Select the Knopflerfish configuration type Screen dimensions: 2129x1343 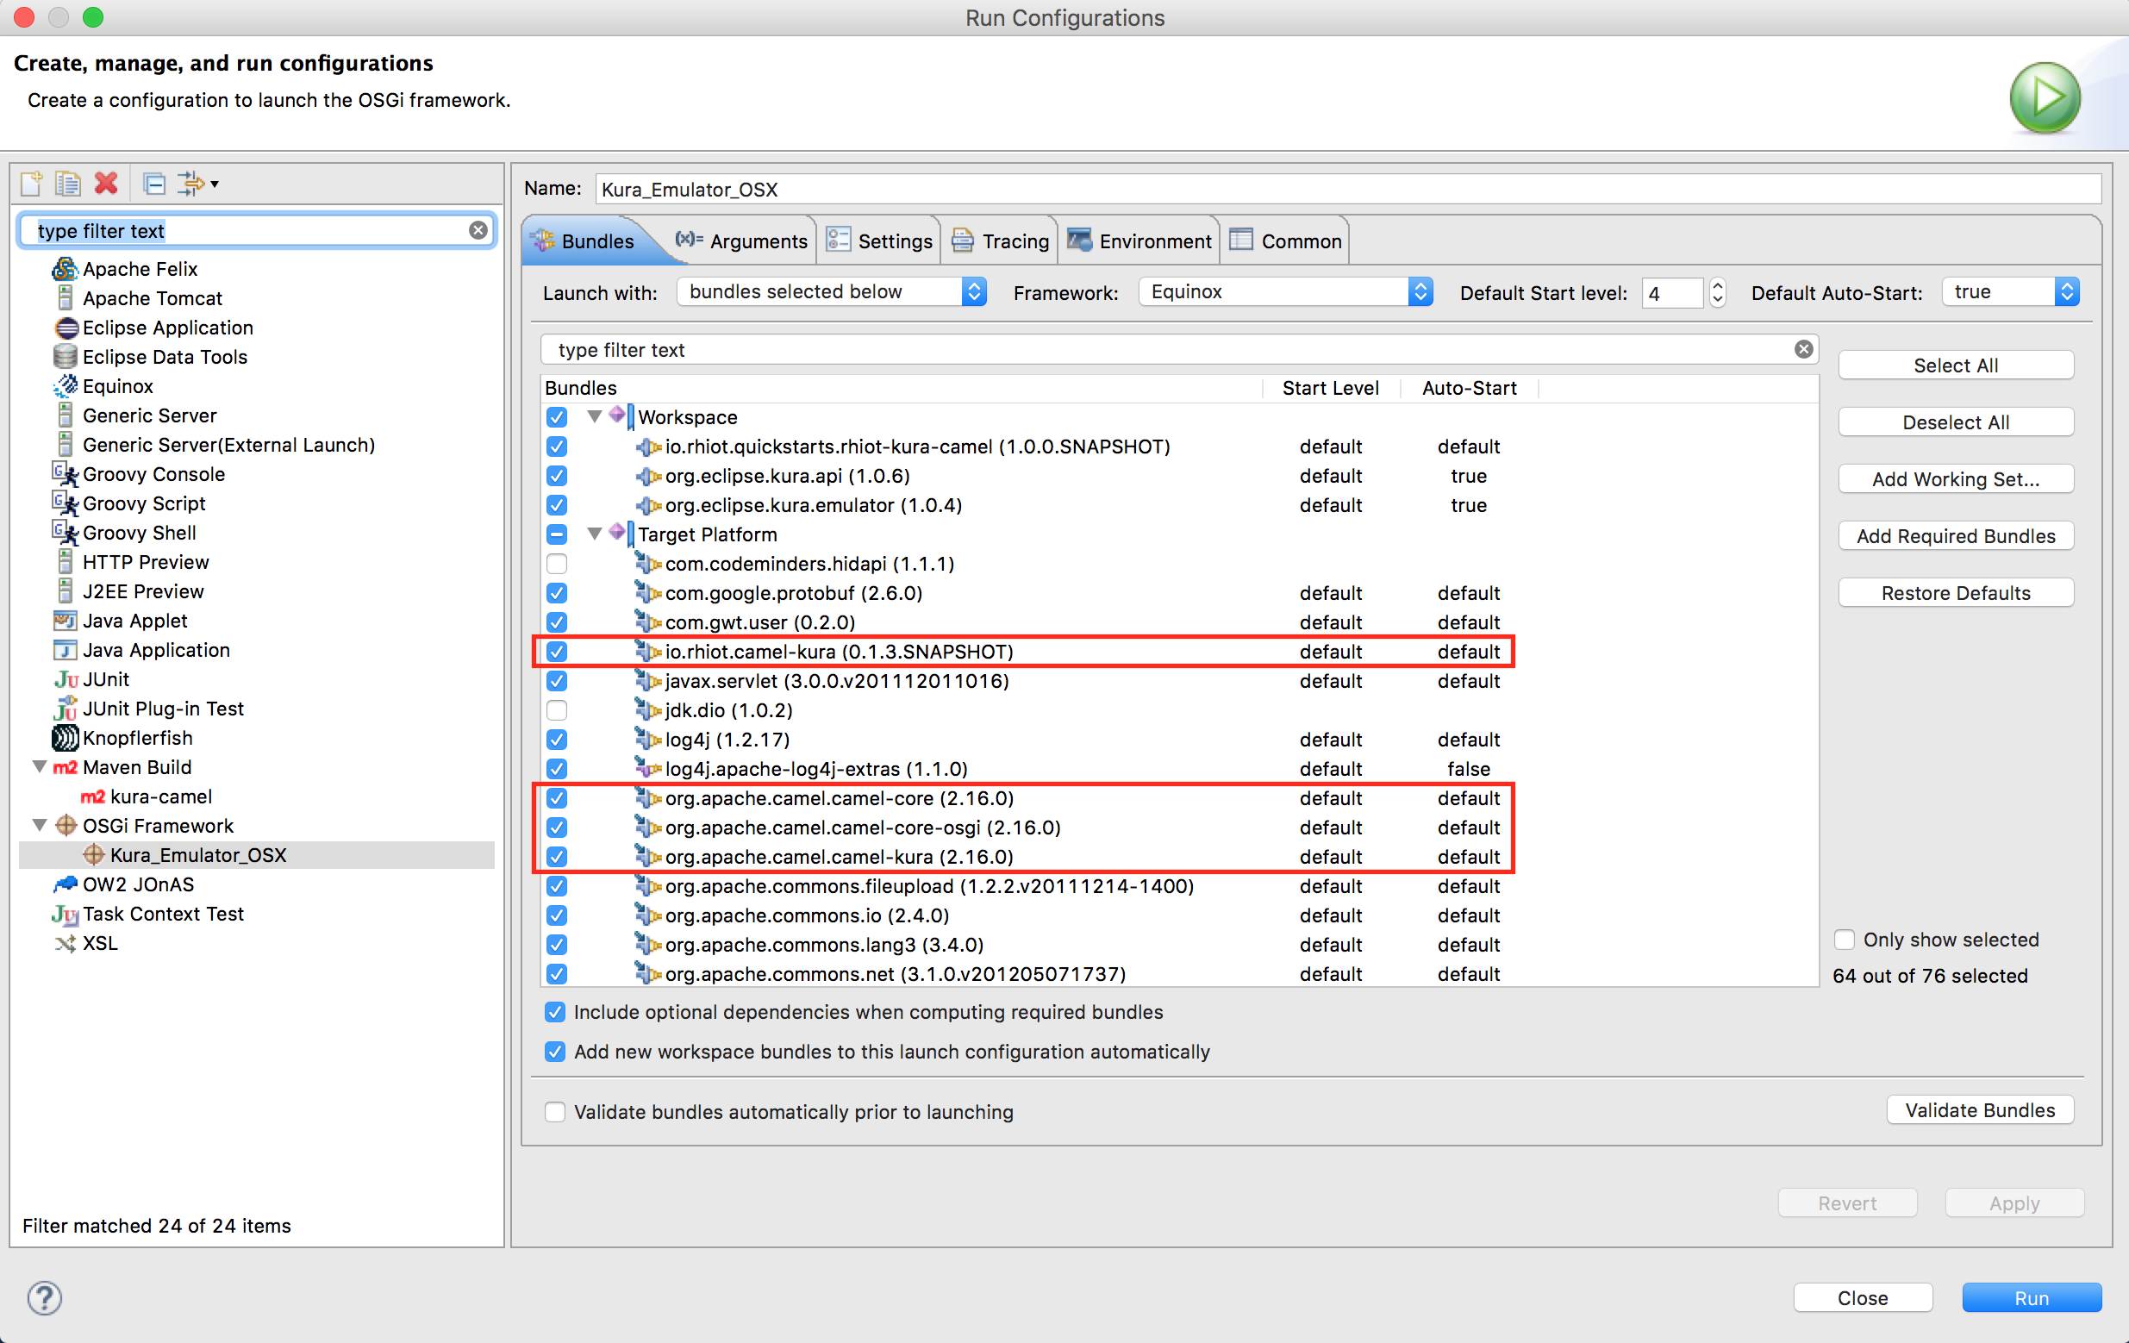point(137,737)
